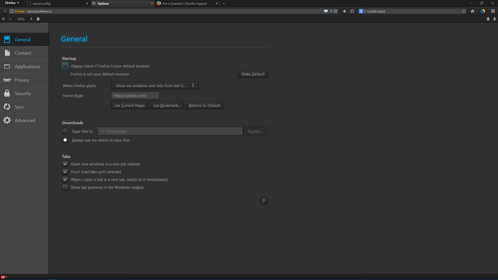Toggle Reader view book icon
Image resolution: width=498 pixels, height=280 pixels.
(326, 11)
